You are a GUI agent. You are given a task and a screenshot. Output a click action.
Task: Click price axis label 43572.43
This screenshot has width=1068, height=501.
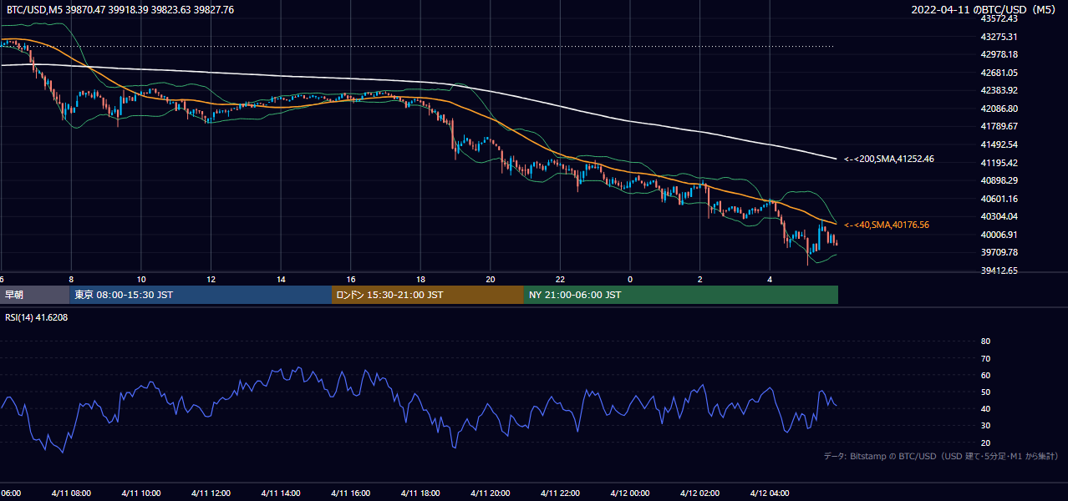[999, 18]
